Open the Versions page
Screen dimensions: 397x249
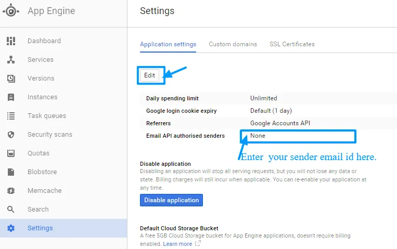[x=63, y=78]
